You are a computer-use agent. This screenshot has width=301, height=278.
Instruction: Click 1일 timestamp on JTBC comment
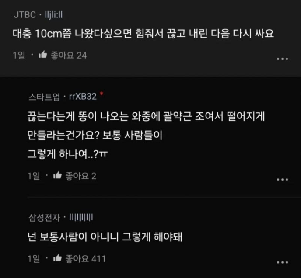point(19,56)
